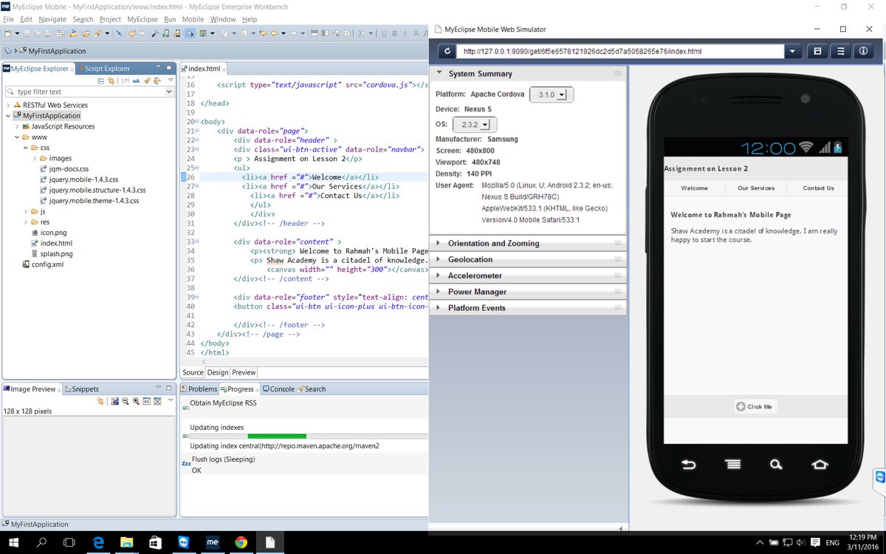Screen dimensions: 886x554
Task: Click the New wizard toolbar icon
Action: (x=7, y=33)
